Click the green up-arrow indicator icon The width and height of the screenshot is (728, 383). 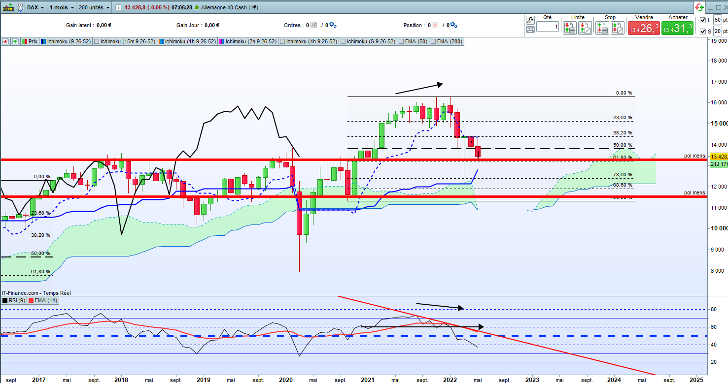(x=15, y=42)
